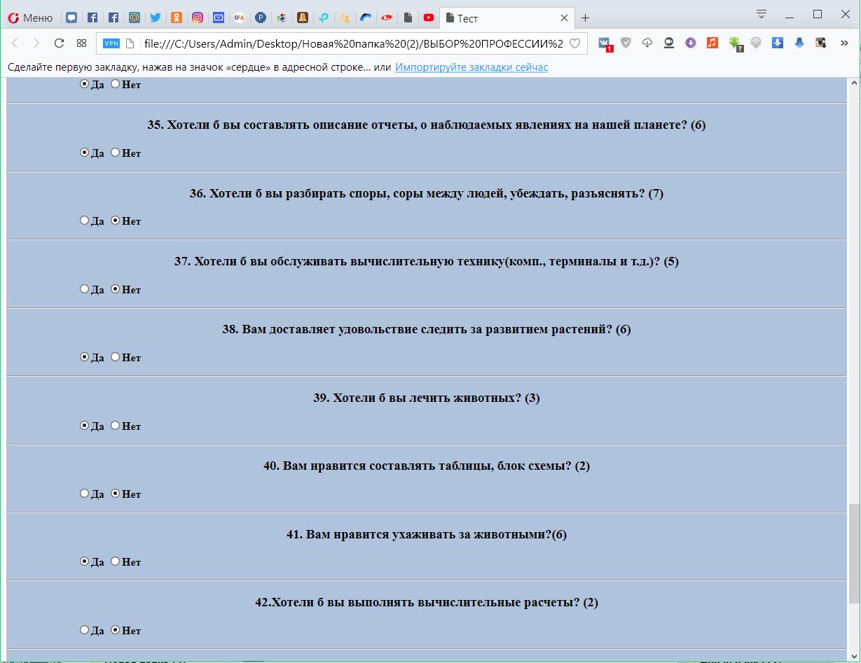Go forward to next page

point(36,43)
